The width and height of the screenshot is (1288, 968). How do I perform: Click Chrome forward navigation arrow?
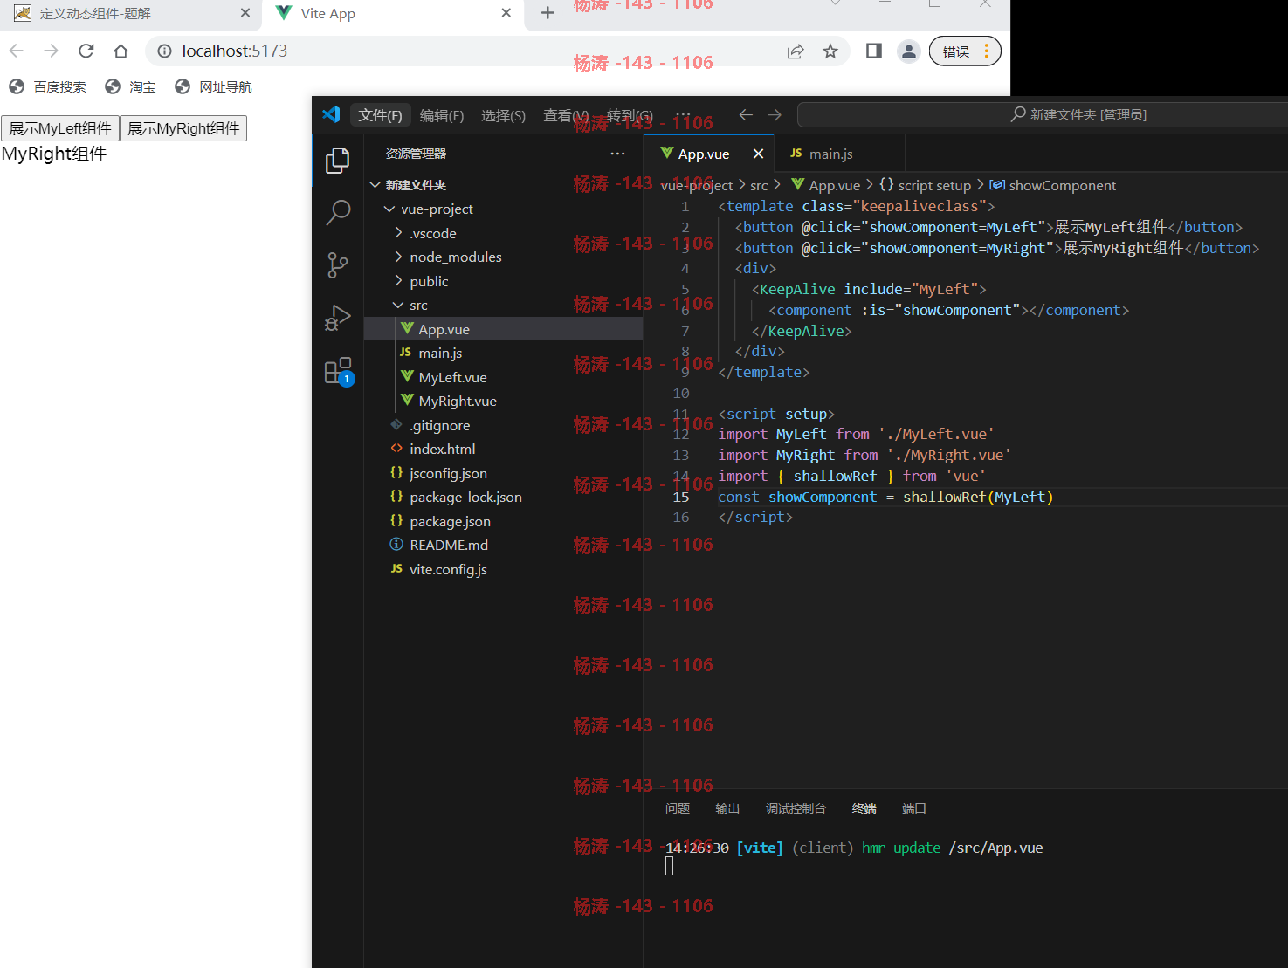coord(51,51)
